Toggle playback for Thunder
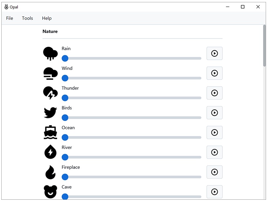Screen dimensions: 268x203 click(214, 93)
